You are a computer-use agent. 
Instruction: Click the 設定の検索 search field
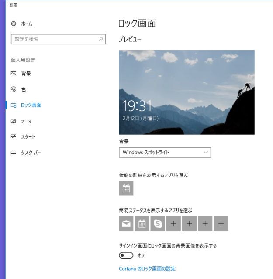click(55, 39)
